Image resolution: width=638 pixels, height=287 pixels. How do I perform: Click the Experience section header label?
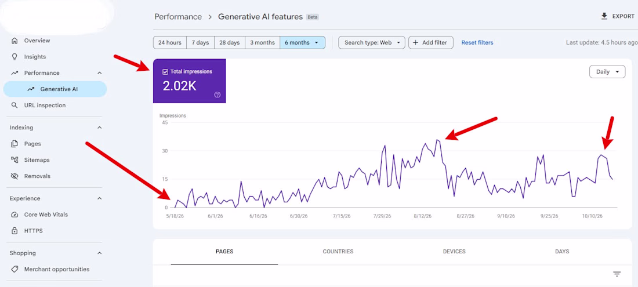[25, 198]
